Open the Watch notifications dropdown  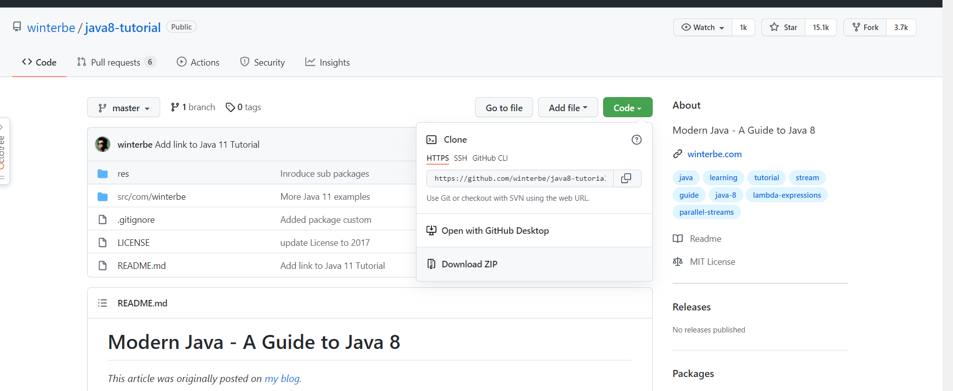[703, 27]
